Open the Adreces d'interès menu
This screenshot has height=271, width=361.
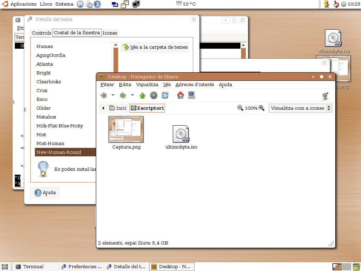tap(195, 85)
